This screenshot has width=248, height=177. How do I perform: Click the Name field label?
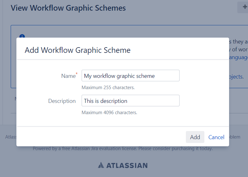pyautogui.click(x=68, y=76)
